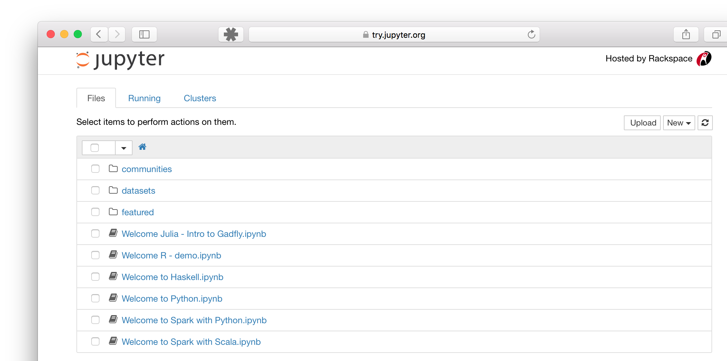
Task: Go to the home directory icon
Action: coord(142,147)
